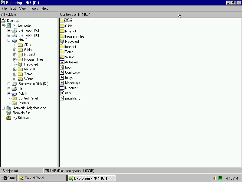This screenshot has width=242, height=182.
Task: Open the volume speaker tray icon
Action: click(214, 178)
